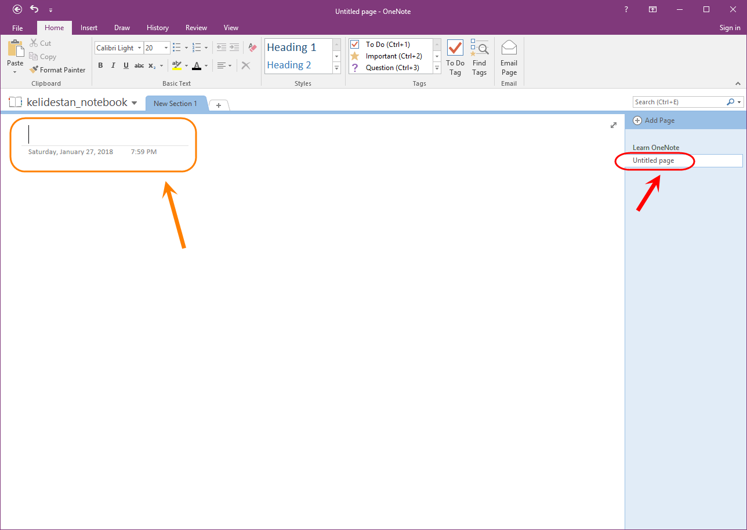Create new section with plus tab
The width and height of the screenshot is (747, 530).
tap(219, 105)
